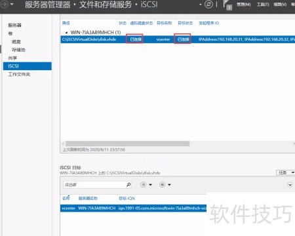The width and height of the screenshot is (295, 236).
Task: Collapse the WIN-7IA3A89MHCH (1) group
Action: pyautogui.click(x=66, y=33)
